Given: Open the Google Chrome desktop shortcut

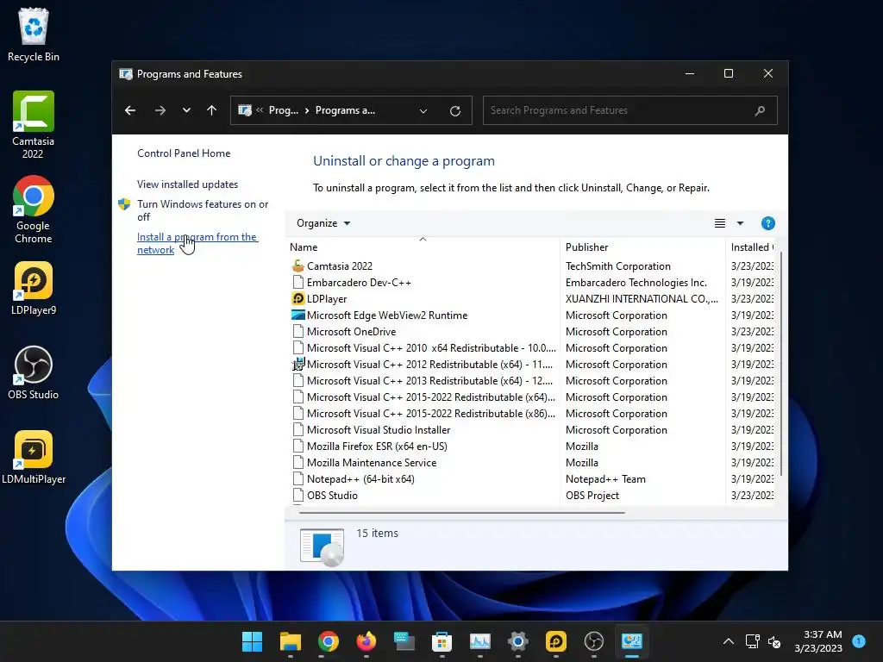Looking at the screenshot, I should 34,209.
